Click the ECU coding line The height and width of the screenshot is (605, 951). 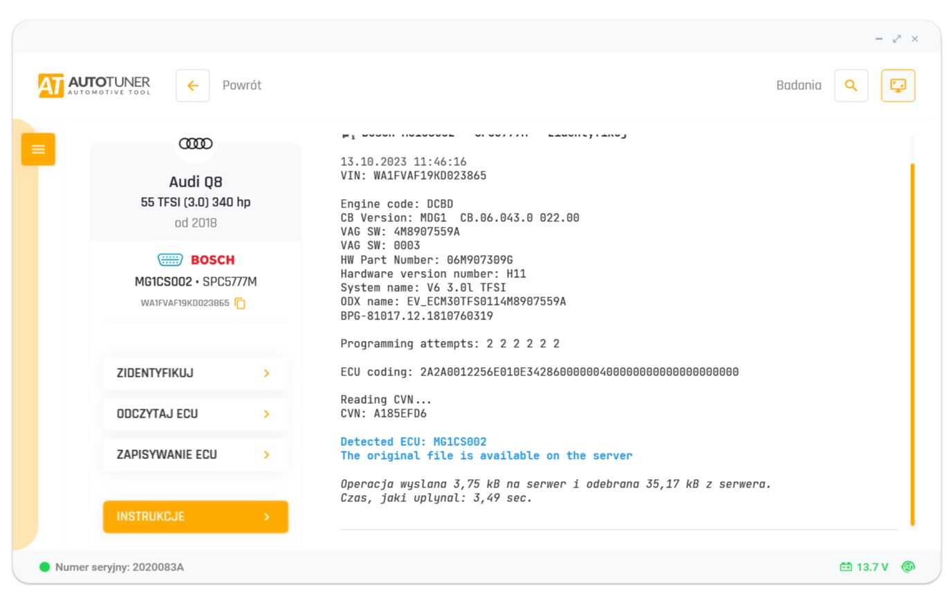coord(539,373)
